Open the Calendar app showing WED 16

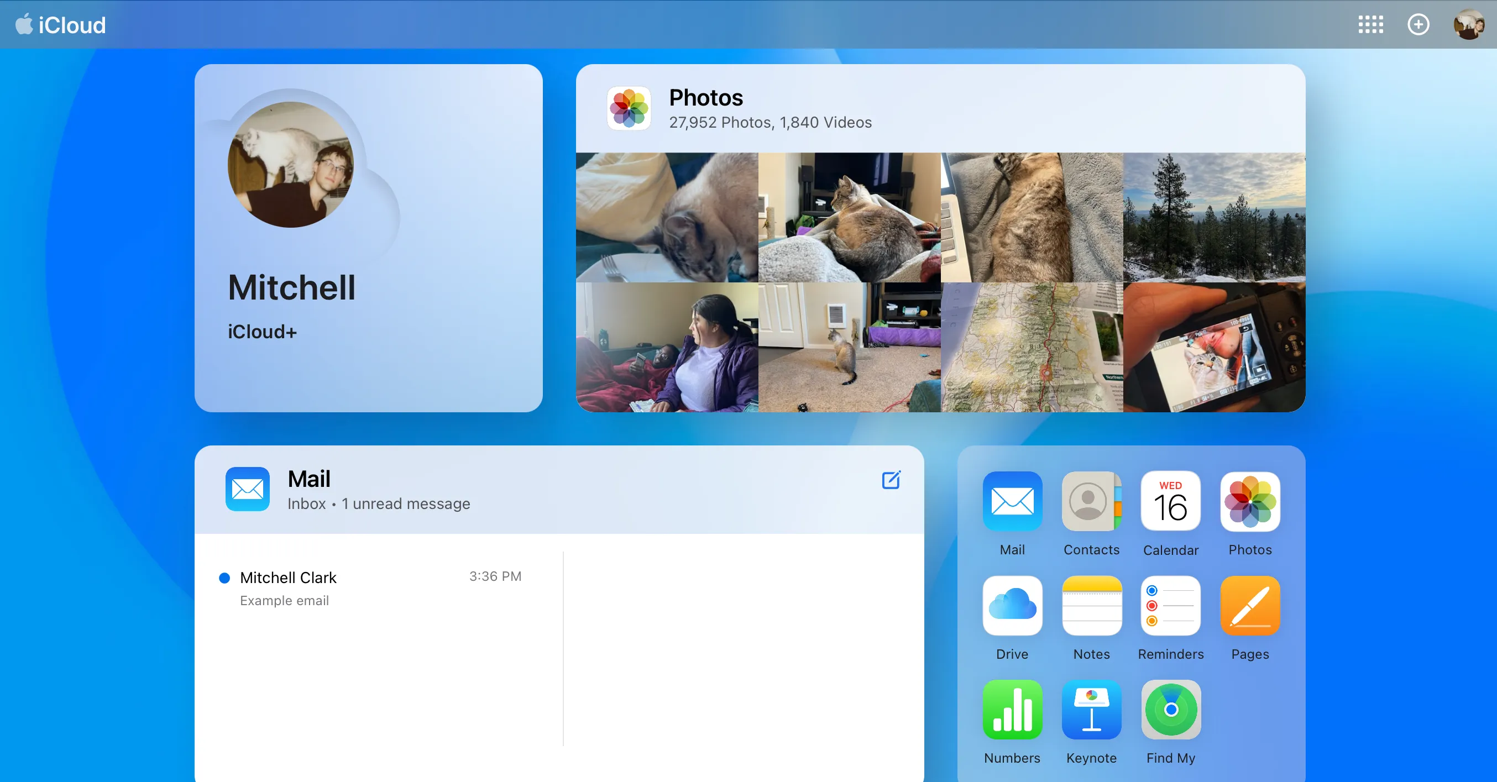click(1170, 501)
